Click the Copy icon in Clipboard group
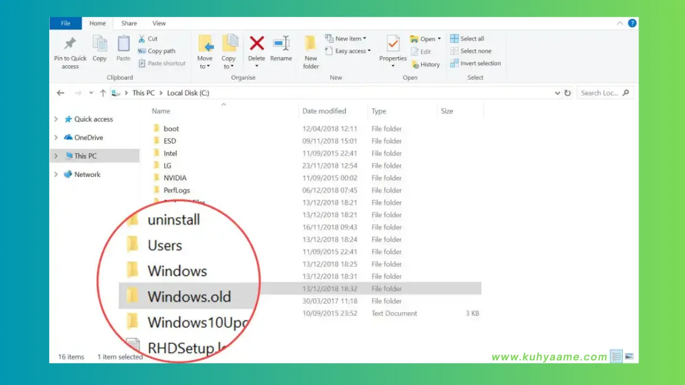Image resolution: width=685 pixels, height=385 pixels. (x=100, y=43)
